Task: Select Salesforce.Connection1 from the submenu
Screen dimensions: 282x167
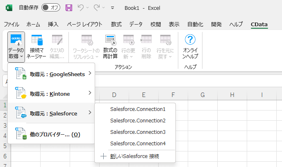Action: (x=138, y=109)
